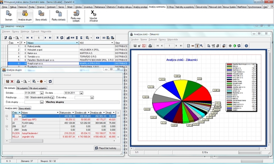The image size is (274, 164).
Task: Open Řádky exp. výdejek ribbon icon
Action: pos(76,16)
